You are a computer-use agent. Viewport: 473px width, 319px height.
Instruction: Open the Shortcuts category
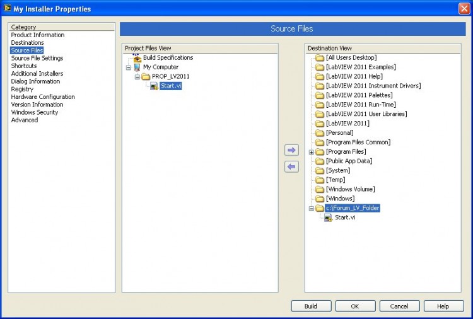tap(24, 66)
